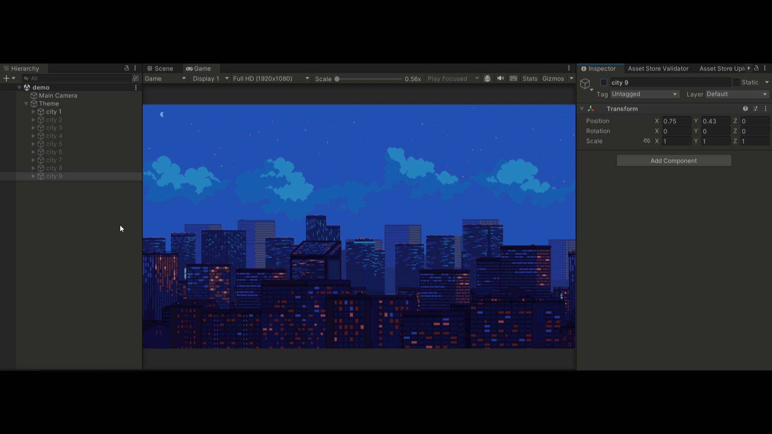Toggle the shortcuts keyboard icon

[x=513, y=79]
